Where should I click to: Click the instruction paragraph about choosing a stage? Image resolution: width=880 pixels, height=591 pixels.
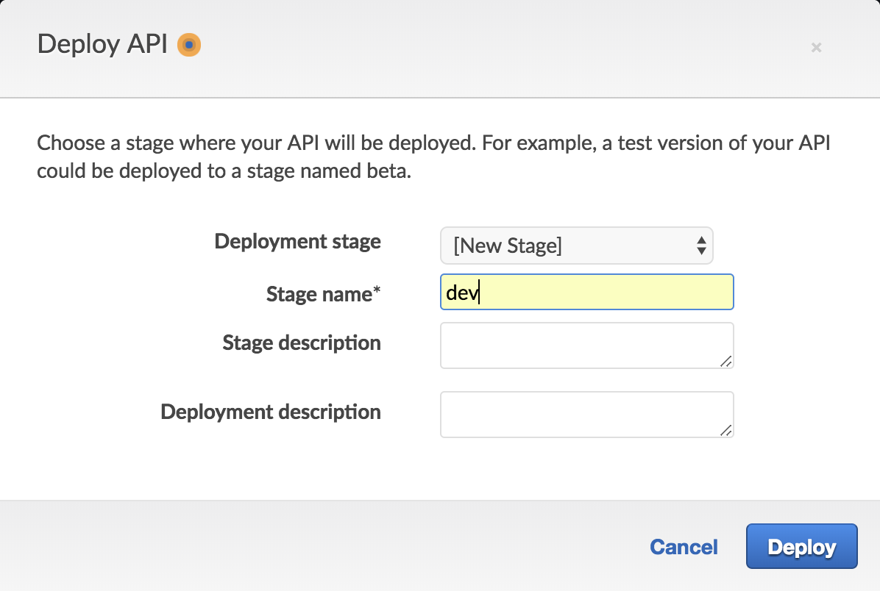click(433, 158)
